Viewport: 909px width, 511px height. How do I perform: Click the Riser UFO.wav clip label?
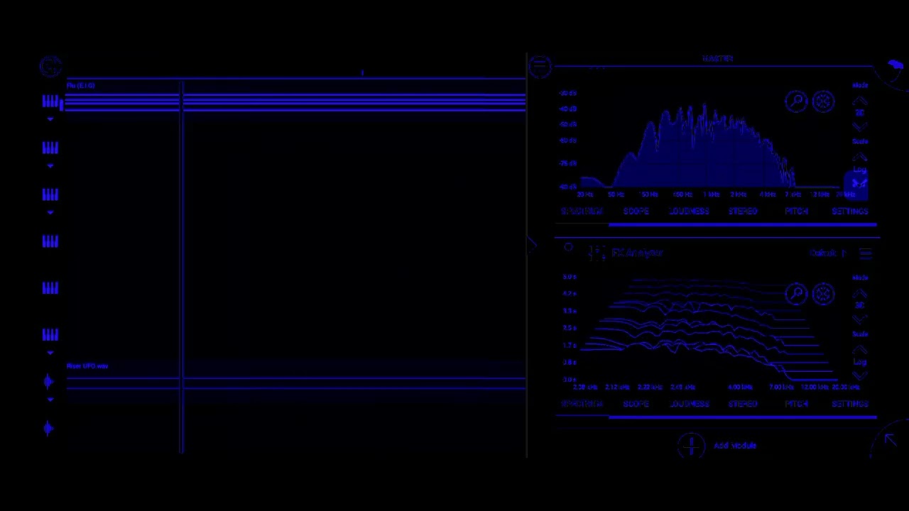[87, 366]
